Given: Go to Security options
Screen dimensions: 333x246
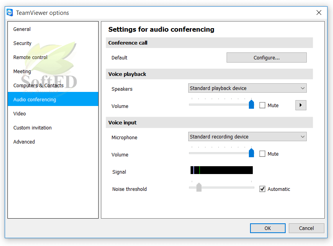Looking at the screenshot, I should point(53,43).
